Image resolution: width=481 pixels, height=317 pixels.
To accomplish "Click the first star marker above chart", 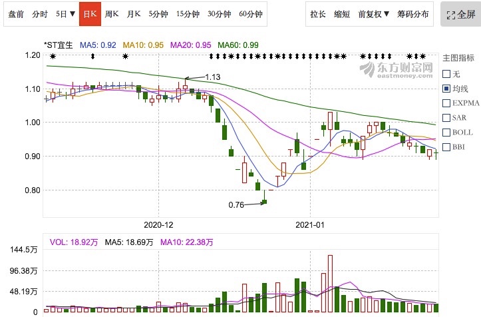I will tap(53, 57).
